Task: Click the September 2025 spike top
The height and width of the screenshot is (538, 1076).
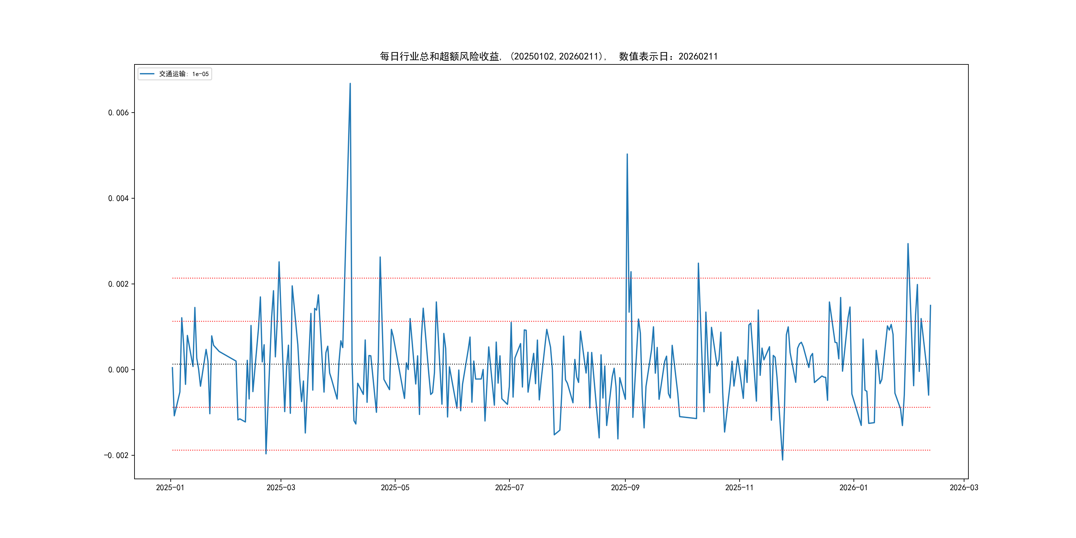Action: (627, 154)
